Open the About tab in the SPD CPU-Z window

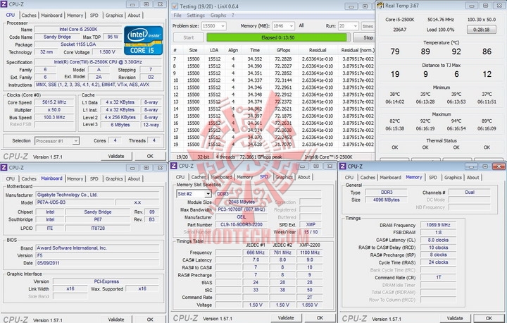[303, 177]
